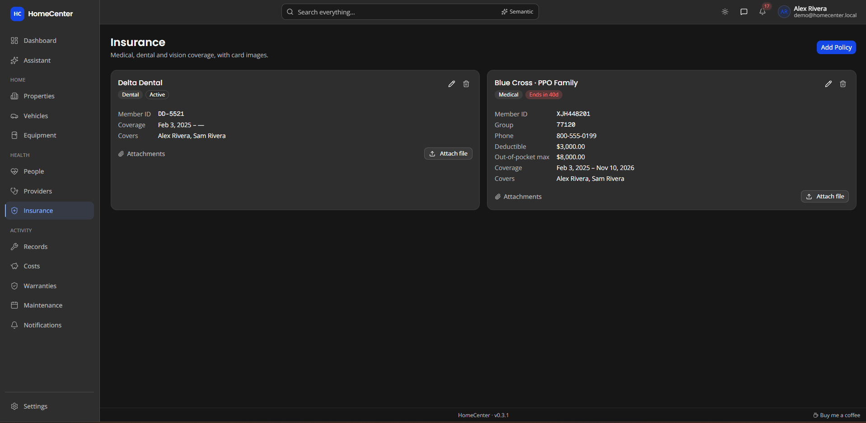Click the Dental type badge
The image size is (866, 423).
coord(131,95)
